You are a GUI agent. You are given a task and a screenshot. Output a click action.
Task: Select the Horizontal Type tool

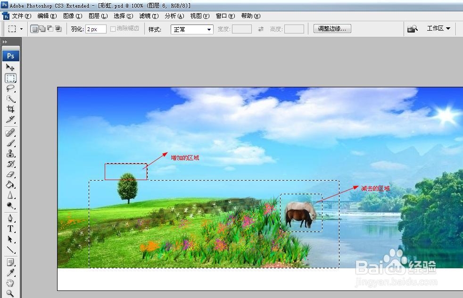(11, 228)
